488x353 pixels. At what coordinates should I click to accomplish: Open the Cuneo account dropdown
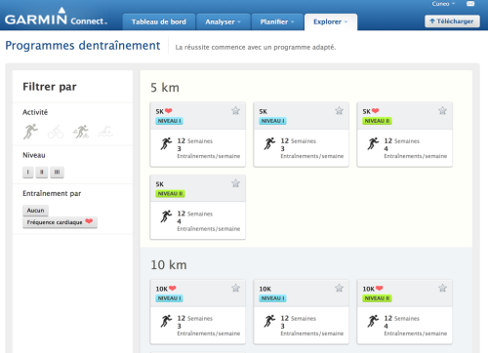pyautogui.click(x=443, y=4)
